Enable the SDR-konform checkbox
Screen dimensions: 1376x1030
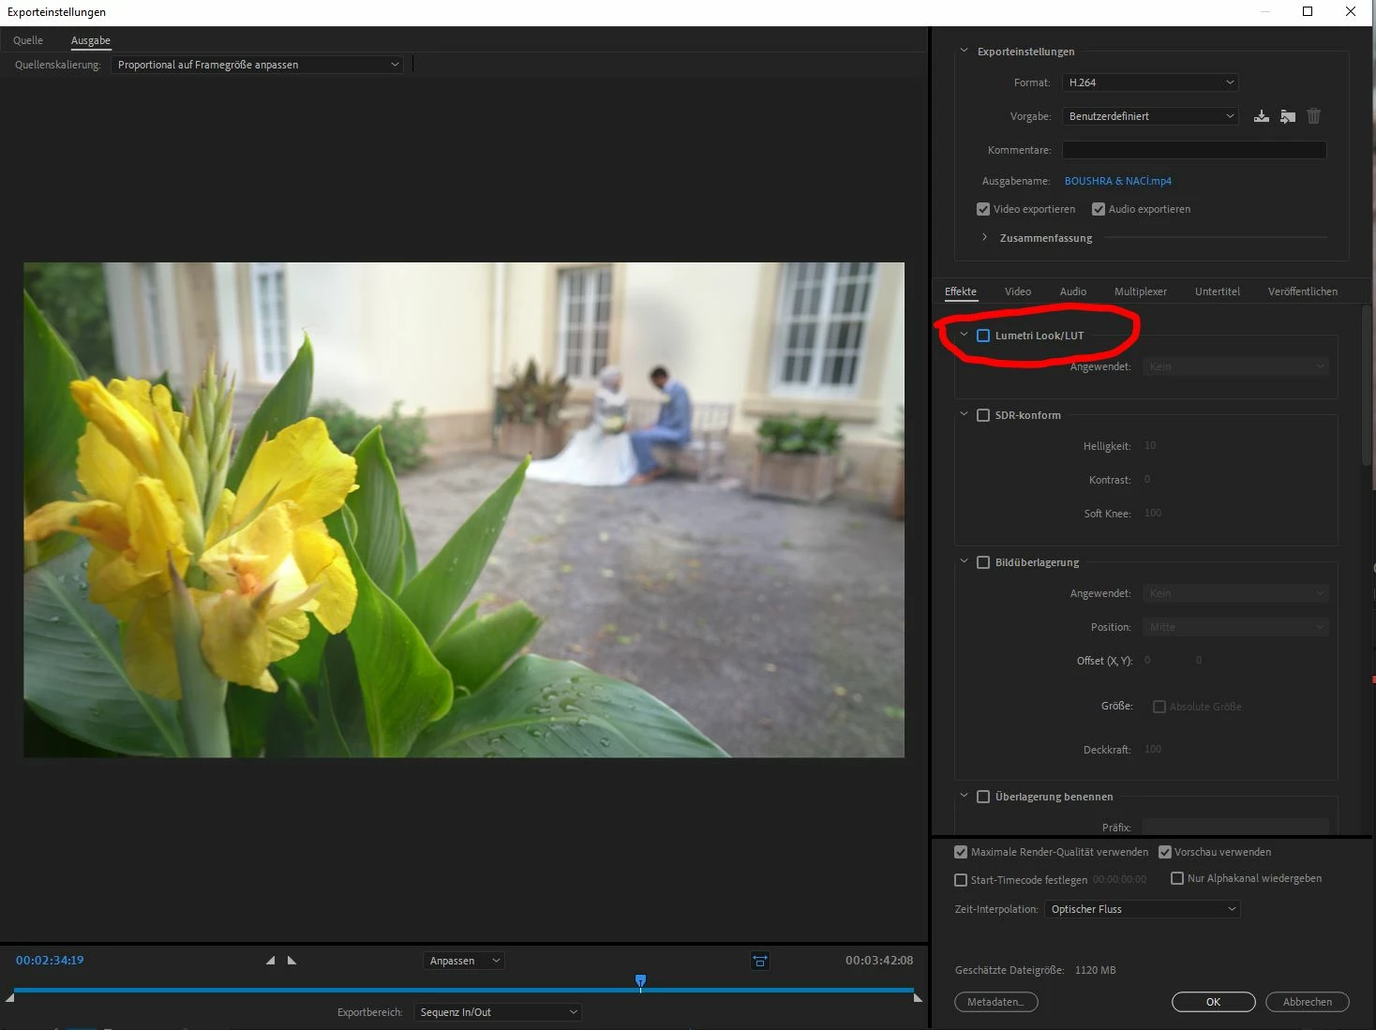(x=983, y=415)
